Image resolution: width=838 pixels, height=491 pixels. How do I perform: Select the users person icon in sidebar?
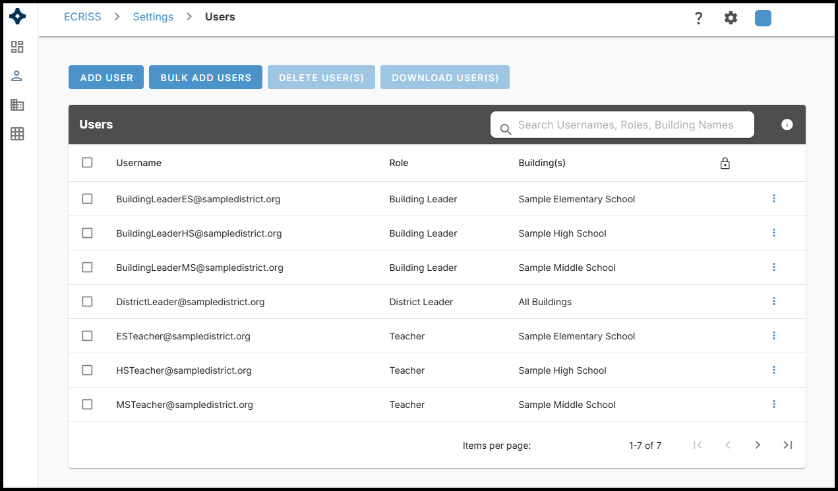pos(17,76)
